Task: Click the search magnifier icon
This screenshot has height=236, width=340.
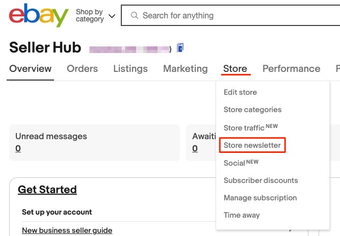Action: [x=135, y=15]
